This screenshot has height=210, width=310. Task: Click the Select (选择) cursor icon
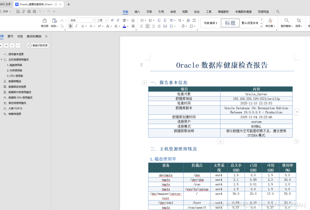point(299,21)
